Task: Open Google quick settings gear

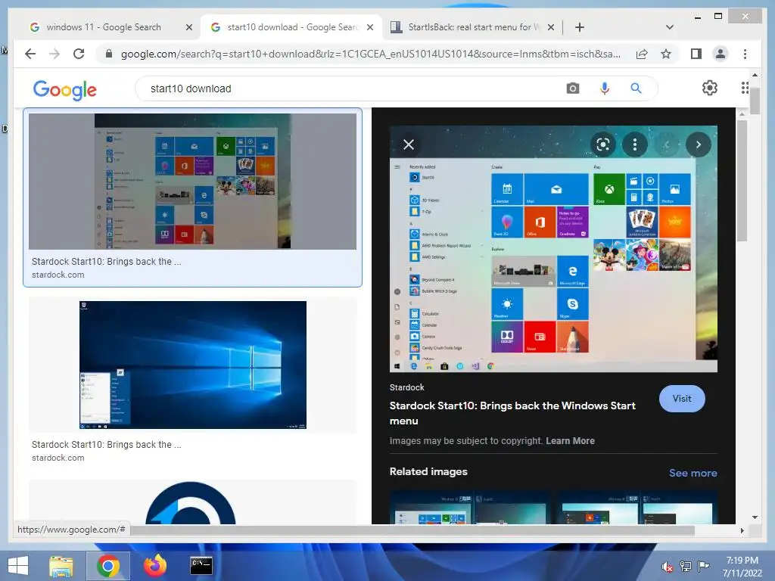Action: (709, 88)
